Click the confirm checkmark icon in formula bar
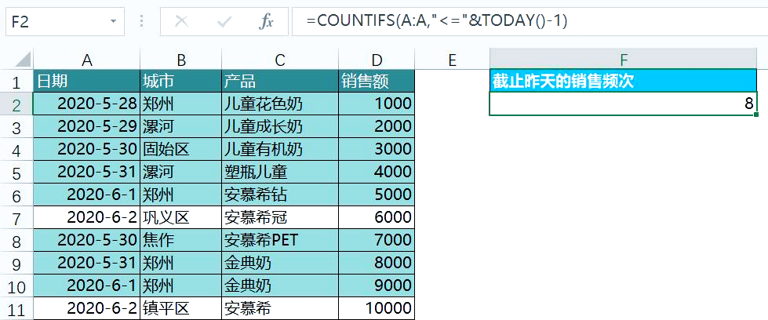 pos(224,21)
